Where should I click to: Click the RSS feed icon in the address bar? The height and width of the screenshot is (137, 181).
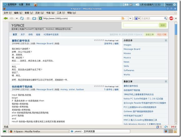123,18
